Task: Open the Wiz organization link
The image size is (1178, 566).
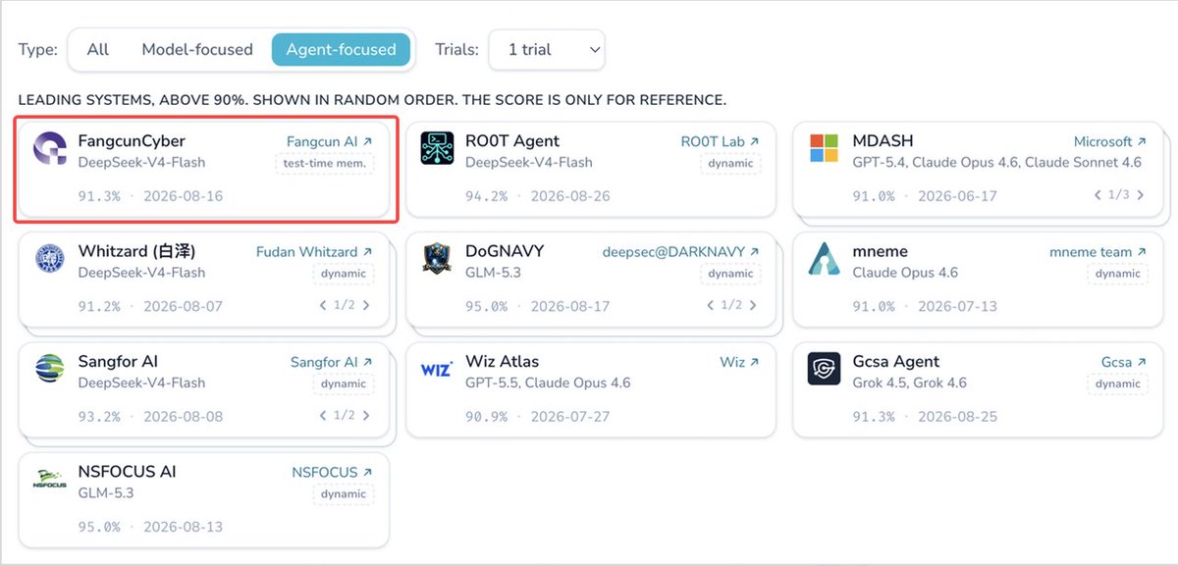Action: click(739, 362)
